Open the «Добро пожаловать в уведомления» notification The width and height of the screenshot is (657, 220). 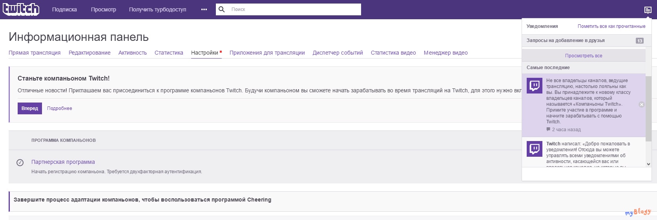tap(588, 154)
